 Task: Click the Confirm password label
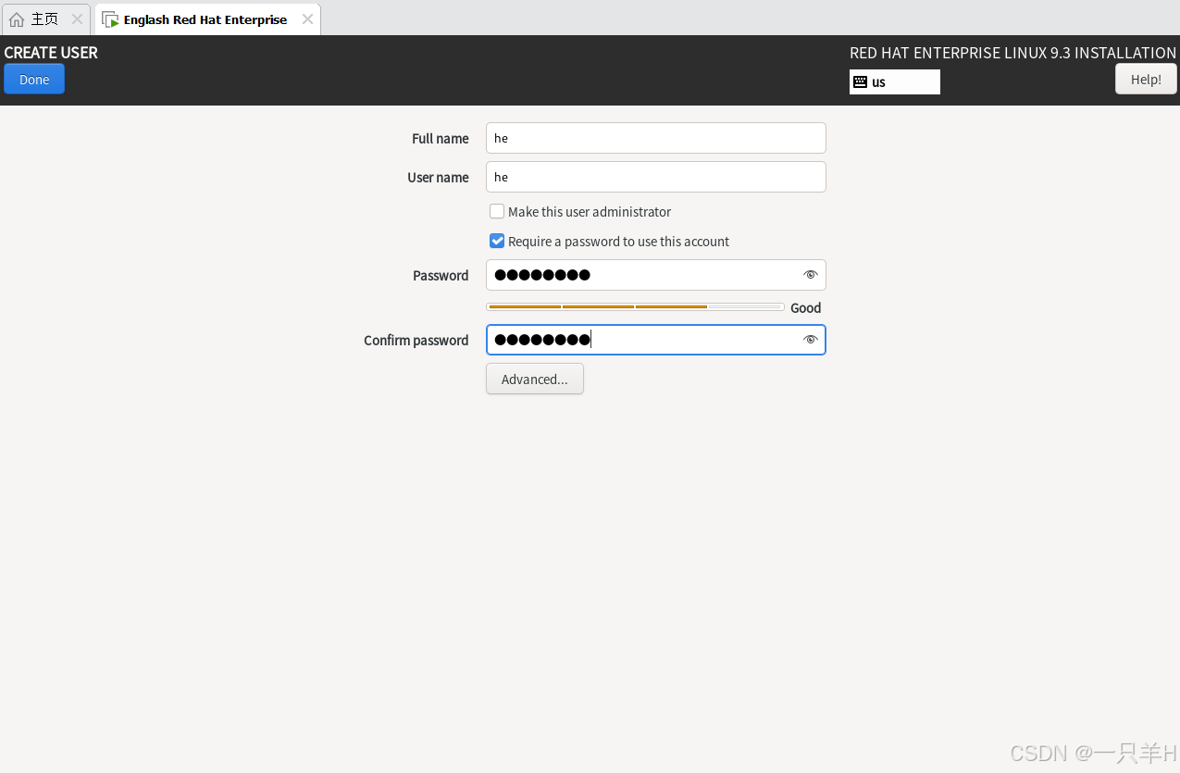pyautogui.click(x=416, y=341)
